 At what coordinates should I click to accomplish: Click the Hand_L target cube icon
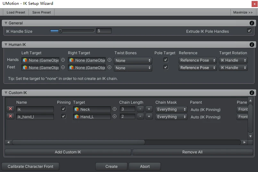coord(77,116)
